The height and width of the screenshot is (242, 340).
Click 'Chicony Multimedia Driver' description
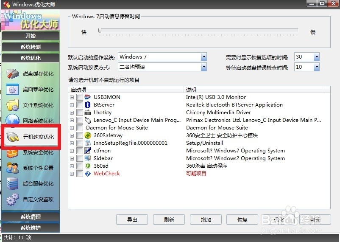pos(218,113)
